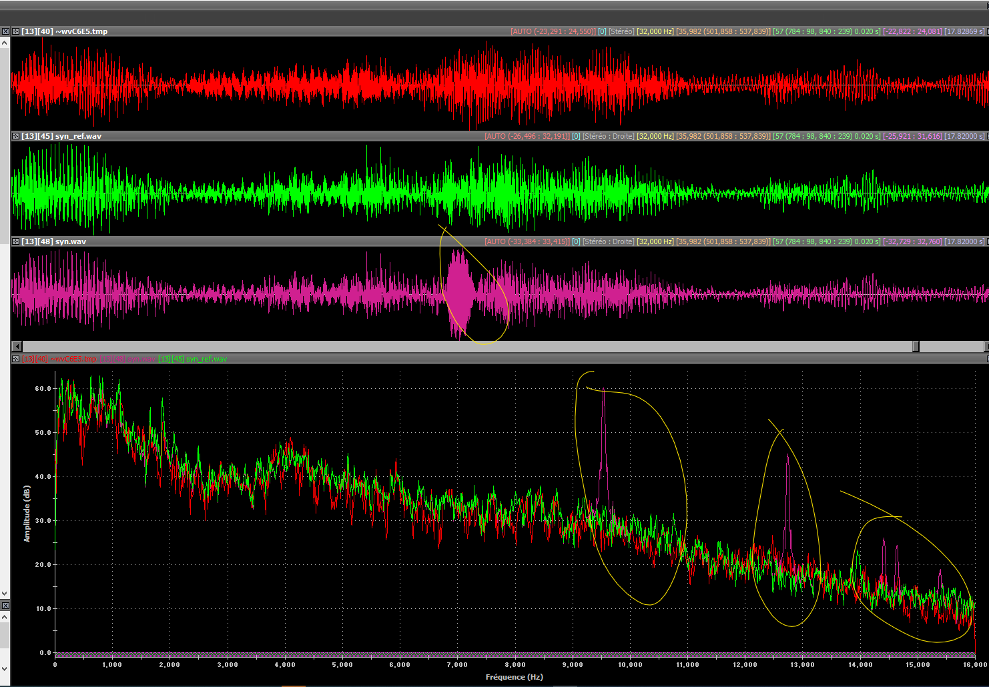This screenshot has height=687, width=989.
Task: Select the syn_ref.wav legend entry in the spectrum header
Action: click(x=193, y=359)
